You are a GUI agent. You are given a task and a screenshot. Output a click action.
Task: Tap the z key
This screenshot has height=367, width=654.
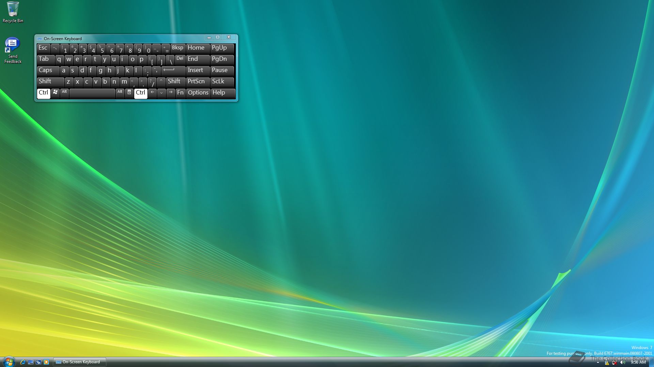click(68, 82)
